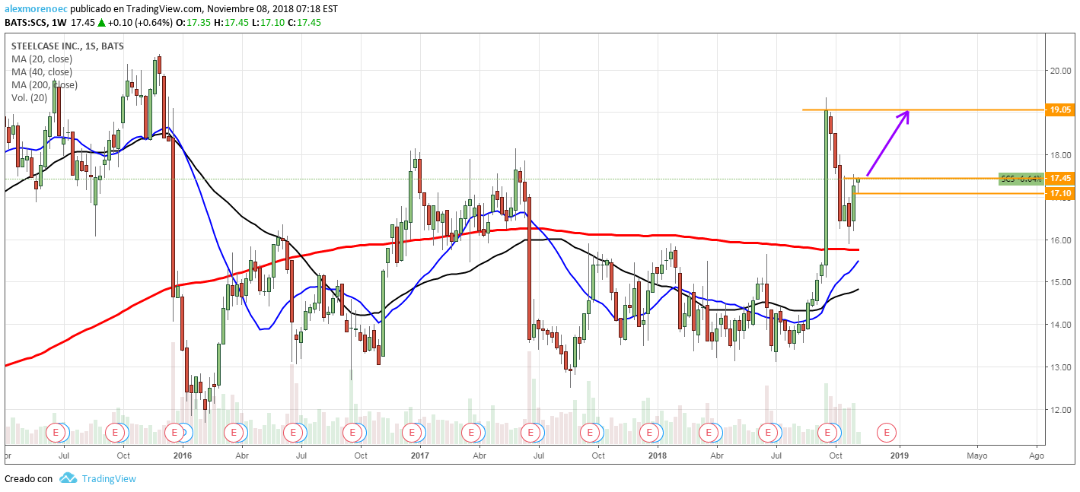Viewport: 1080px width, 492px height.
Task: Click the 14.00 price axis label
Action: click(1061, 325)
